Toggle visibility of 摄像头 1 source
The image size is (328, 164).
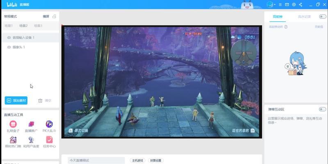point(9,47)
